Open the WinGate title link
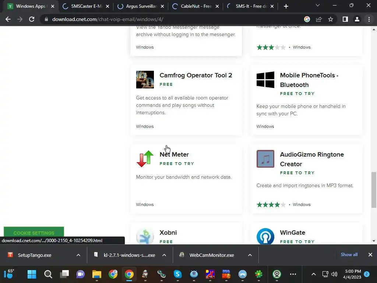377x283 pixels. tap(292, 233)
